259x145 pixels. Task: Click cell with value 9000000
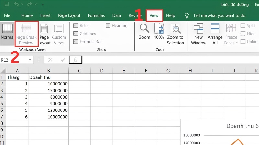tap(48, 103)
